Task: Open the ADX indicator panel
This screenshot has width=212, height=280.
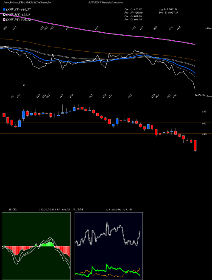Action: tap(109, 246)
